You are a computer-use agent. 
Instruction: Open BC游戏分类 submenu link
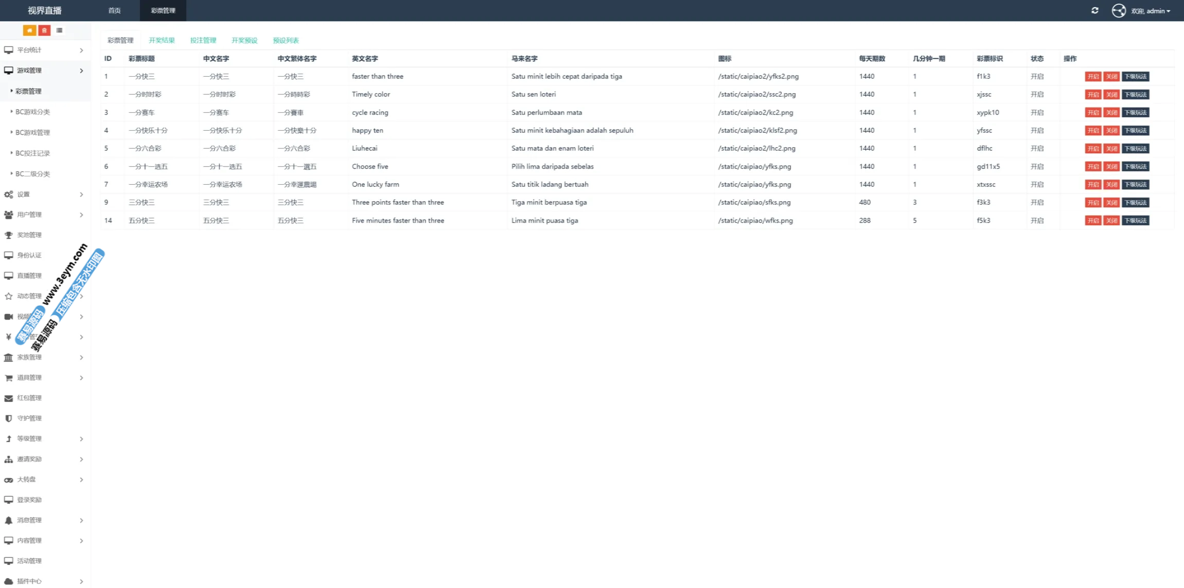(32, 112)
